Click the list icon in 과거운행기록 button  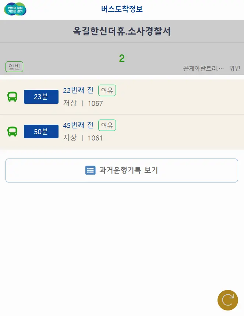click(x=90, y=170)
